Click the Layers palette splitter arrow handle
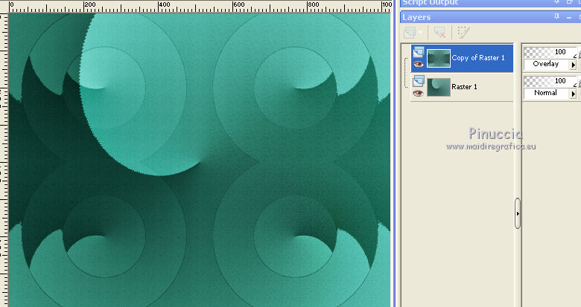 click(518, 213)
